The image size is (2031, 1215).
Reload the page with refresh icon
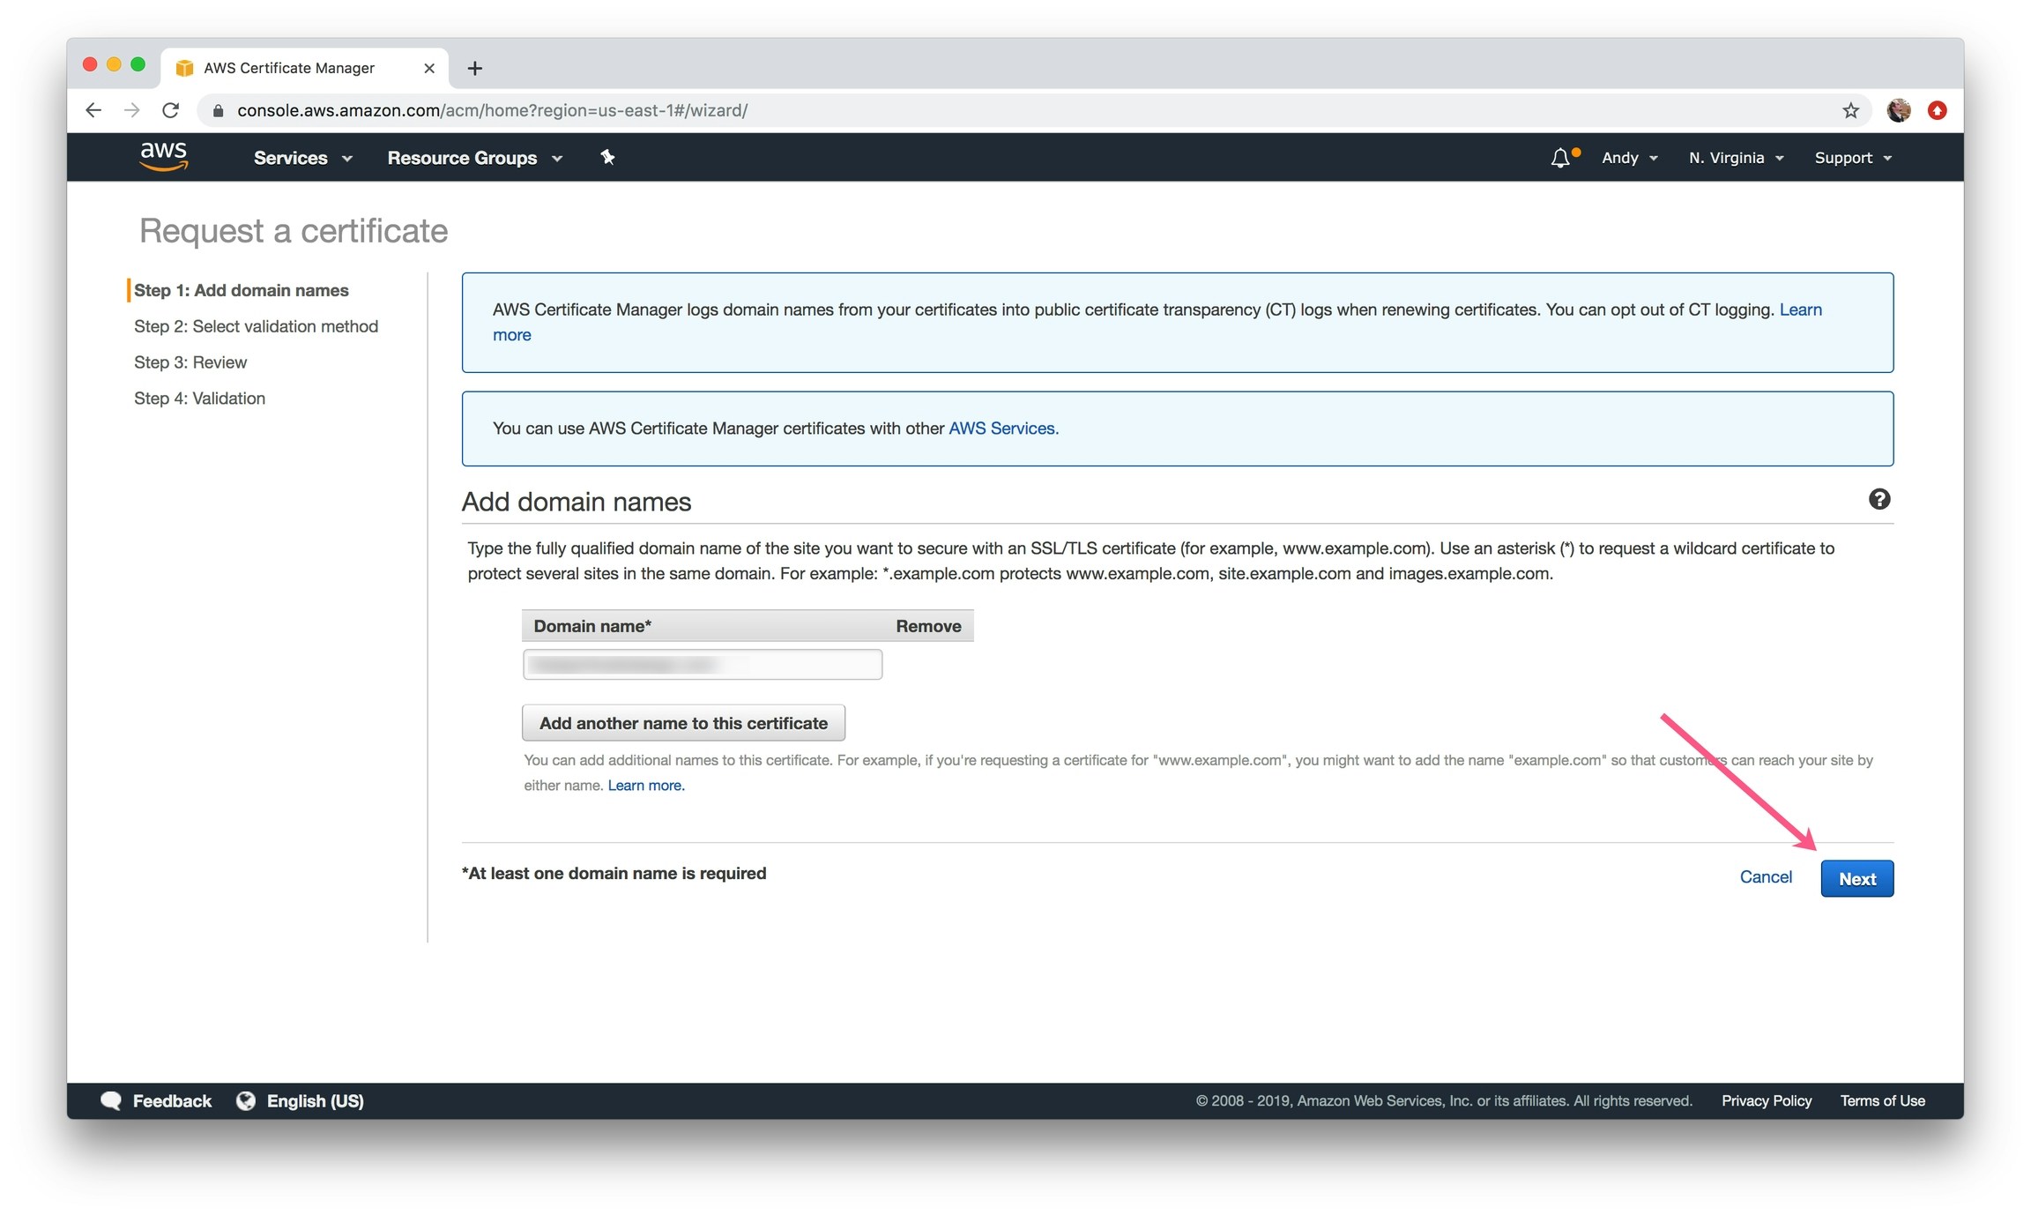[171, 110]
